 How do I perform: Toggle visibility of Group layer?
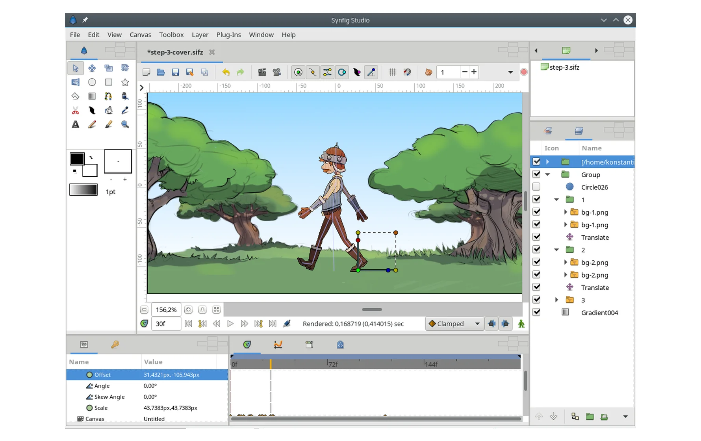click(x=536, y=174)
